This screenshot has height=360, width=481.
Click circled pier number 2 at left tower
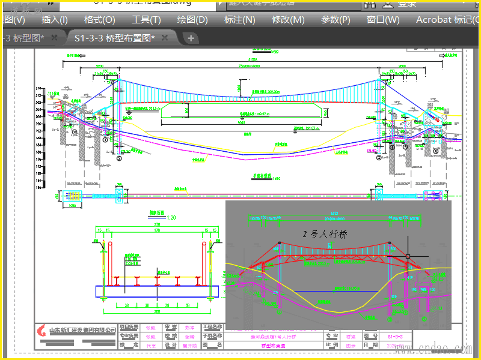click(x=119, y=158)
